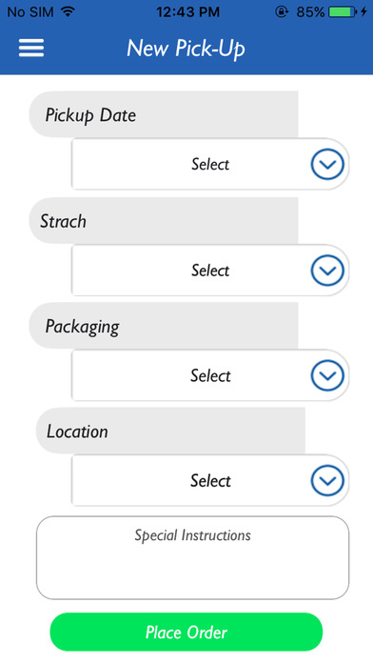Click the Place Order button
Screen dimensions: 373x663
(186, 632)
